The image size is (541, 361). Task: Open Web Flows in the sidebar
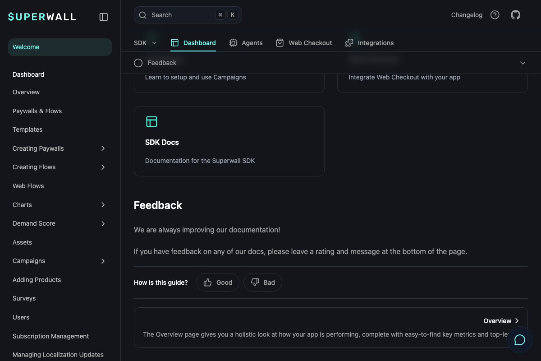pyautogui.click(x=28, y=186)
